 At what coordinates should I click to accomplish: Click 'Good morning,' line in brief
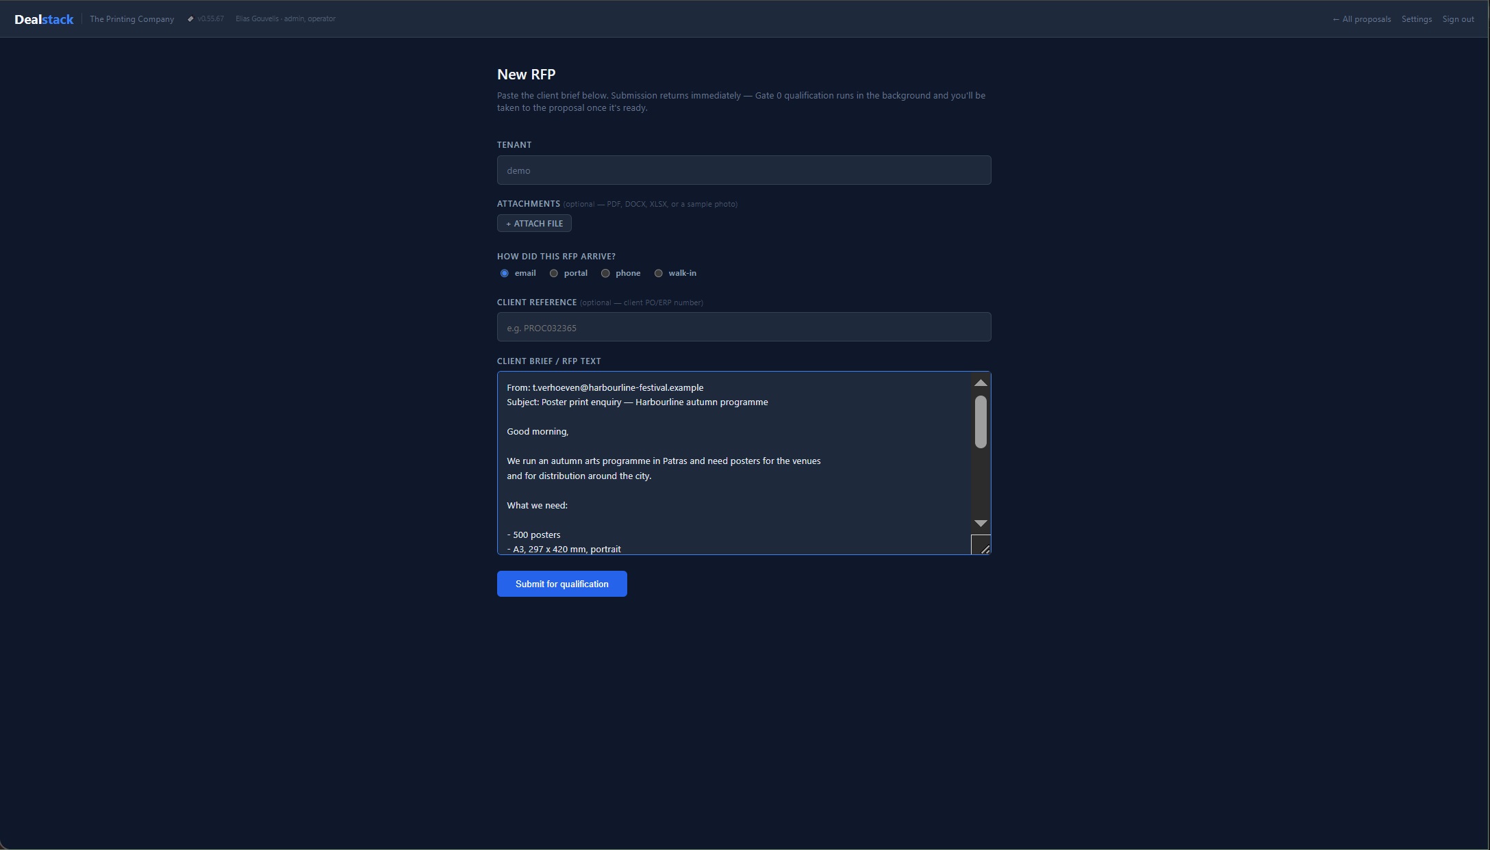[538, 432]
